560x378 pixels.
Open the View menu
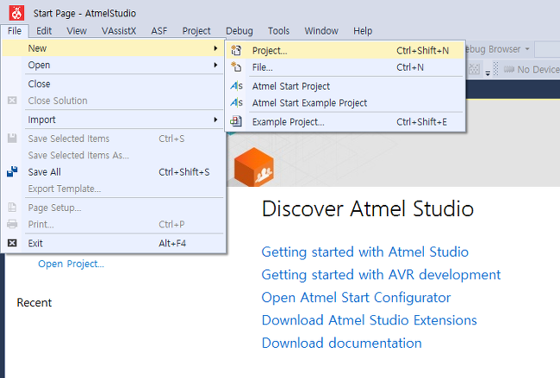pyautogui.click(x=77, y=31)
